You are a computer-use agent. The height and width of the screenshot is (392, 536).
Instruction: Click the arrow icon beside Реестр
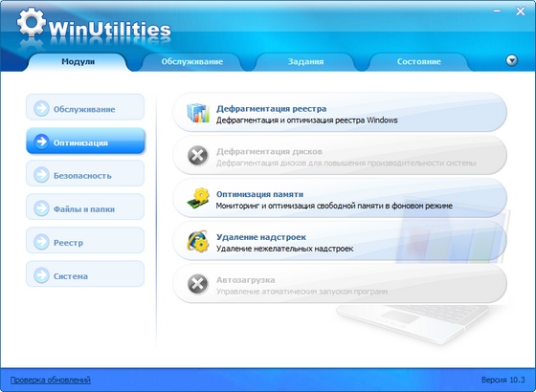click(x=42, y=241)
